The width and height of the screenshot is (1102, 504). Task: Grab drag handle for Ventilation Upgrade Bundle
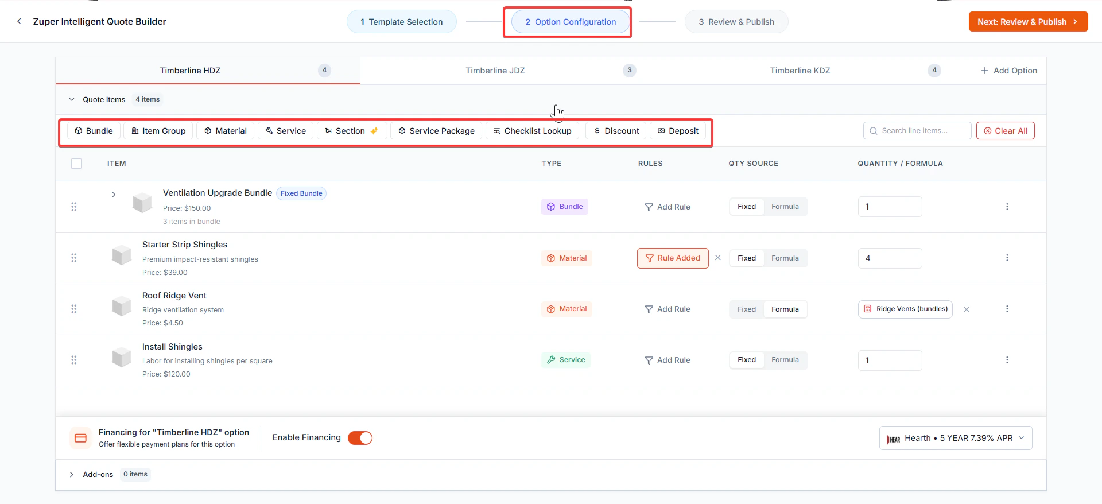pyautogui.click(x=73, y=207)
